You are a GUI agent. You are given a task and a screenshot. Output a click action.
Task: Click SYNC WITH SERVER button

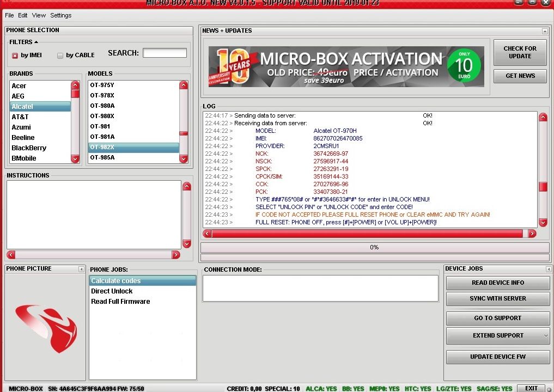[x=498, y=299]
